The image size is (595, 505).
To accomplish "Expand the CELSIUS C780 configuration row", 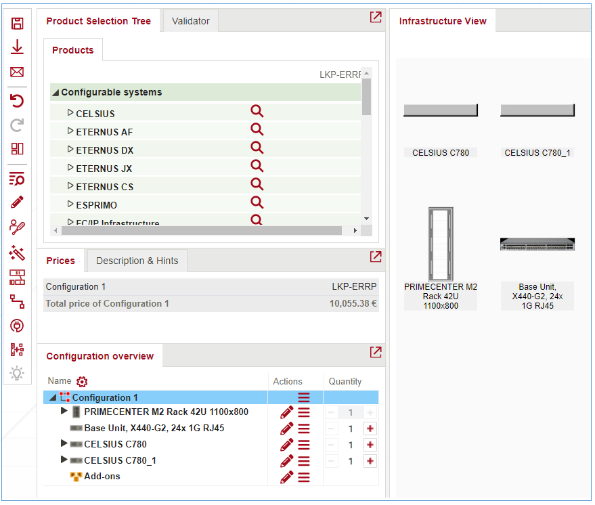I will click(x=64, y=443).
